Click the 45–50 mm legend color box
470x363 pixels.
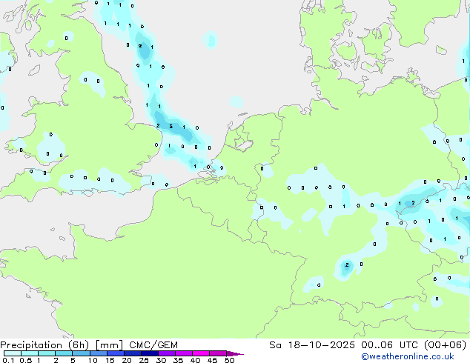(218, 353)
